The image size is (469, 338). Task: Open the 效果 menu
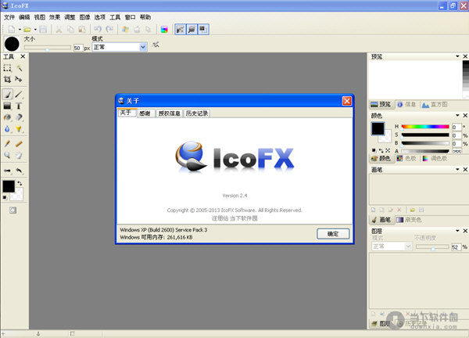(55, 17)
